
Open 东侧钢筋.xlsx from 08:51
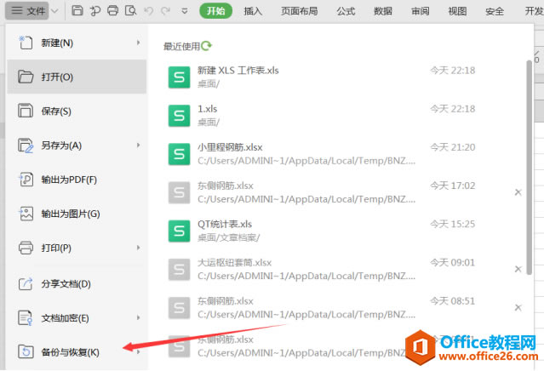[x=345, y=308]
